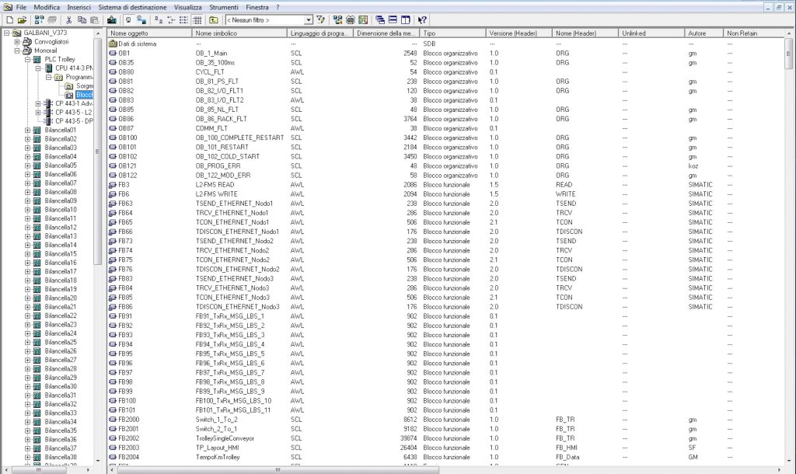
Task: Select the OB_100_COMPLETE_RESTART symbolic name
Action: coord(239,138)
